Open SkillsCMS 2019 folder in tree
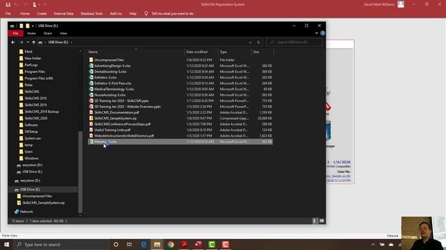Viewport: 446px width, 250px height. (x=36, y=105)
